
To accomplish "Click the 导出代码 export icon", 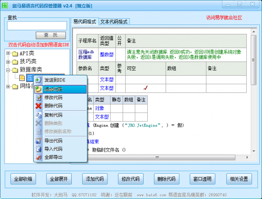I will point(38,141).
